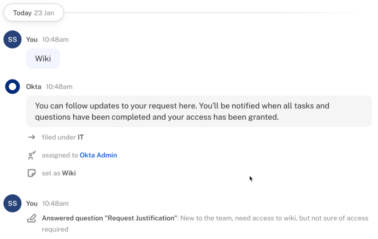Screen dimensions: 378x239
Task: Click the timestamp above the answered question entry
Action: (x=55, y=204)
